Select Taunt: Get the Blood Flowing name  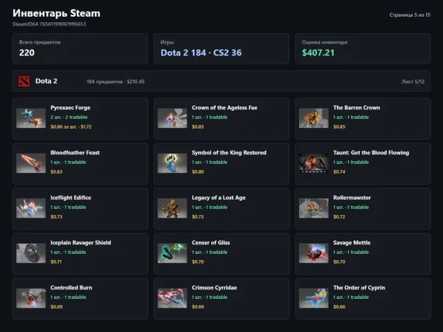[x=371, y=153]
